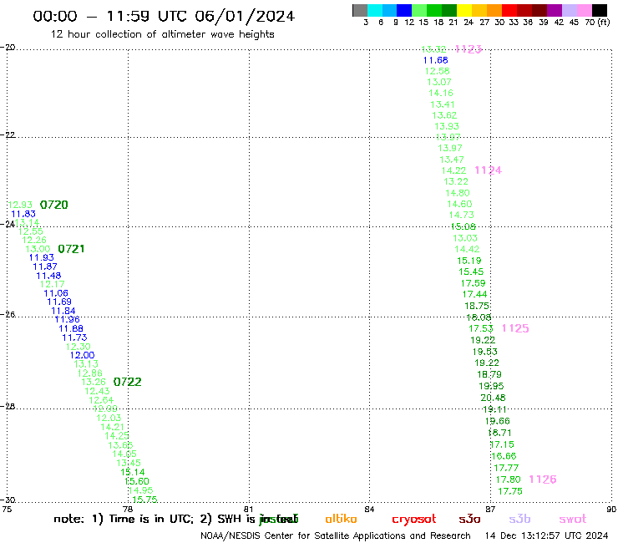The height and width of the screenshot is (543, 618).
Task: Click the date range title '00:00 – 11:59 UTC 06/01/2024'
Action: pos(164,16)
